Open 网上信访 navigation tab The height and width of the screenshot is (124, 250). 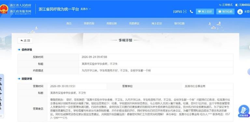(x=157, y=23)
